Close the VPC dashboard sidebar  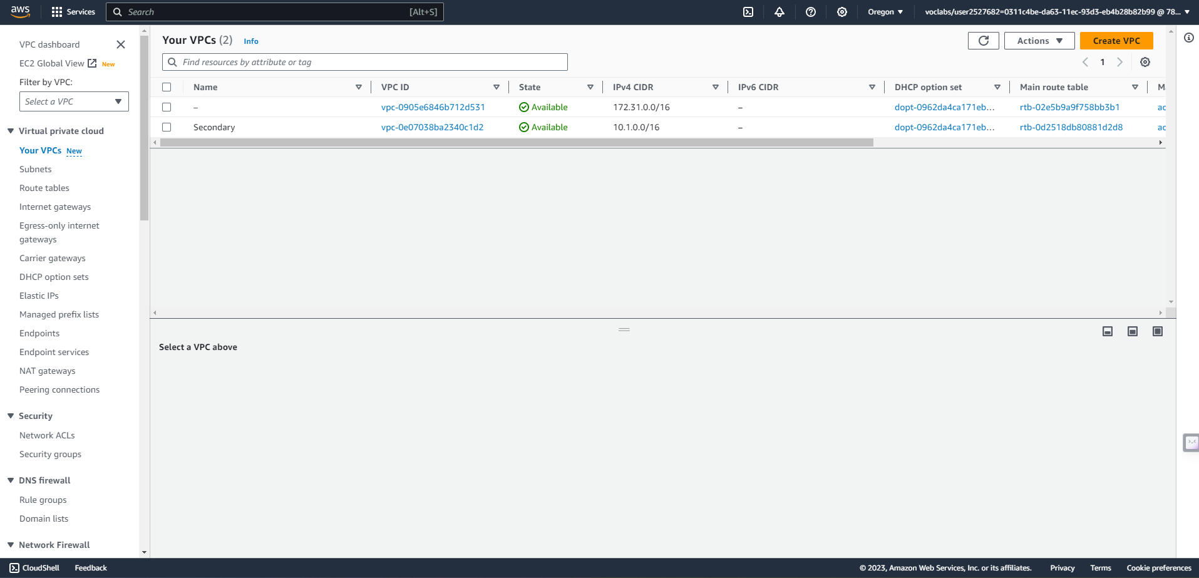[x=121, y=44]
